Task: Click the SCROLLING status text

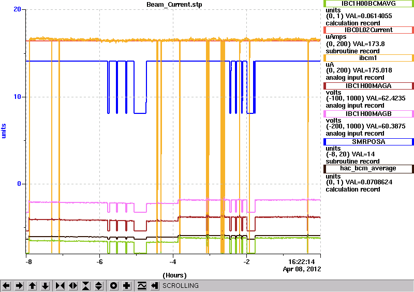Action: 180,286
